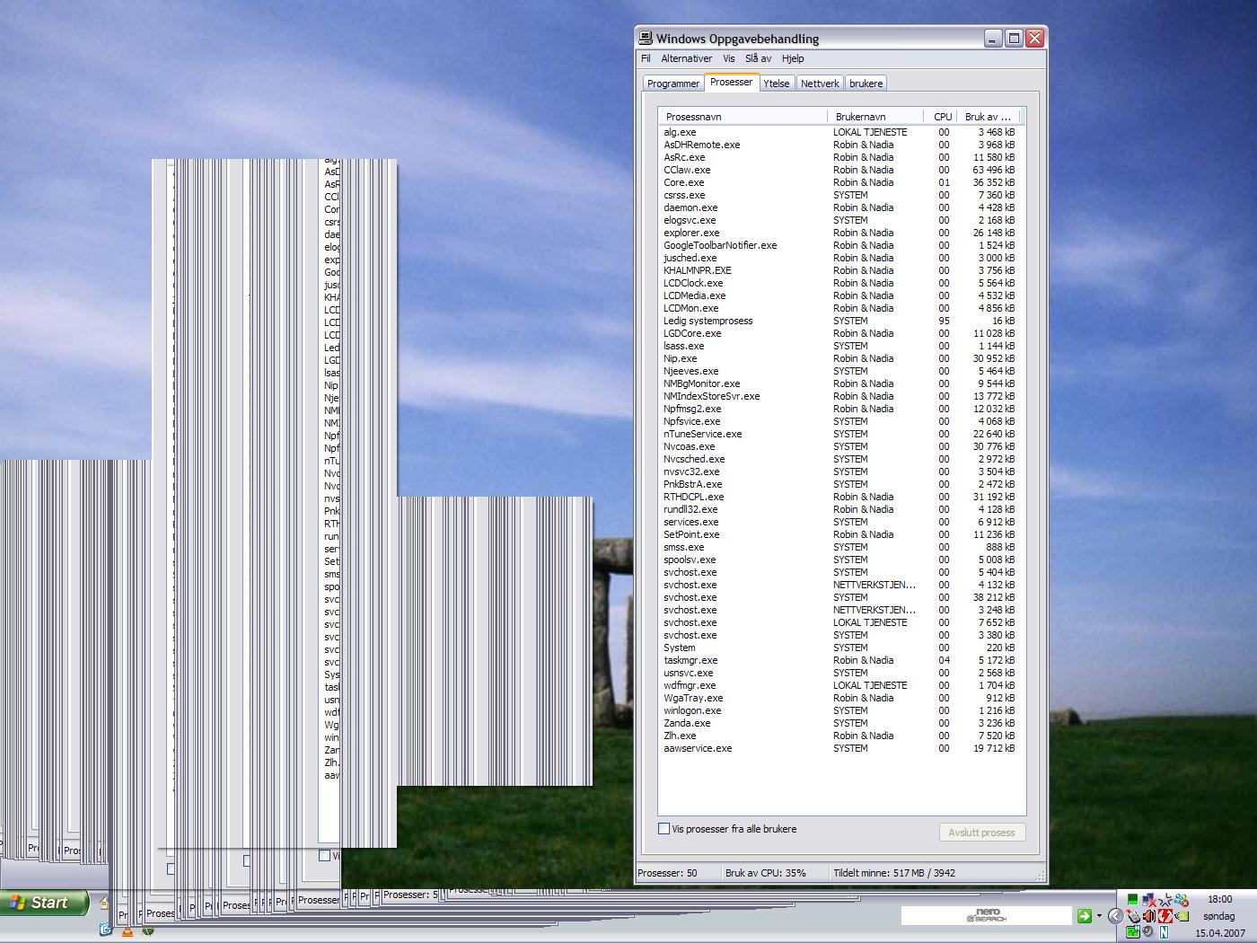The width and height of the screenshot is (1257, 943).
Task: Open the NVIDIA tray icon
Action: [1182, 916]
